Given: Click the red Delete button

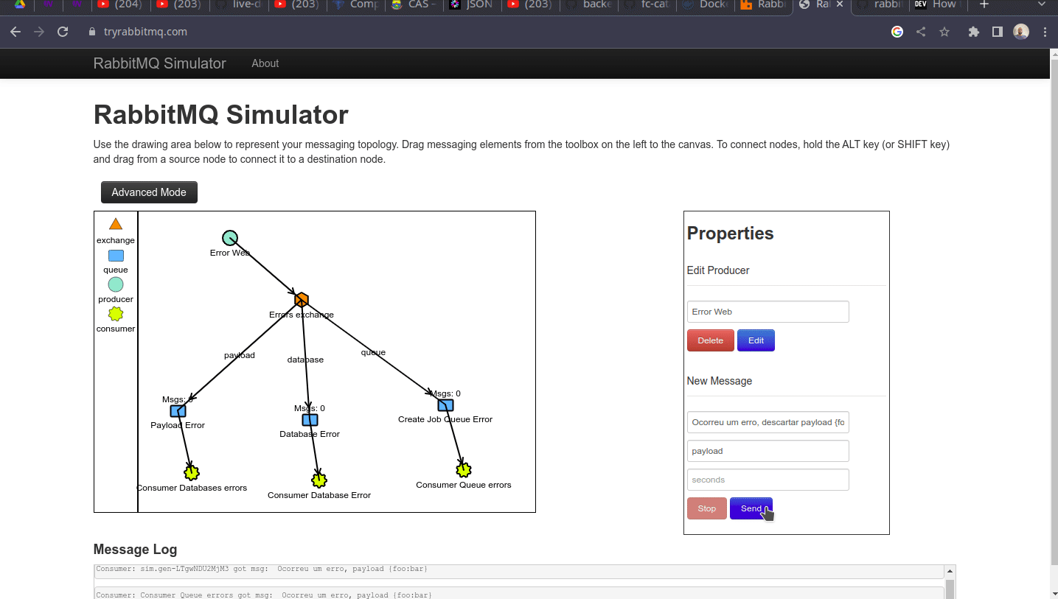Looking at the screenshot, I should (711, 340).
